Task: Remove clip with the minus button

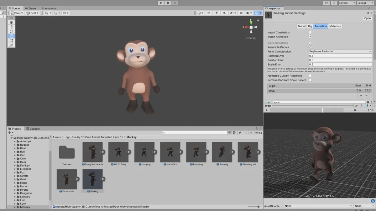Action: [x=367, y=96]
